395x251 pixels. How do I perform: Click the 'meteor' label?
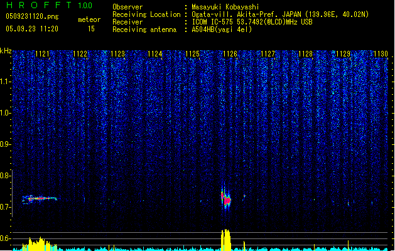[89, 19]
